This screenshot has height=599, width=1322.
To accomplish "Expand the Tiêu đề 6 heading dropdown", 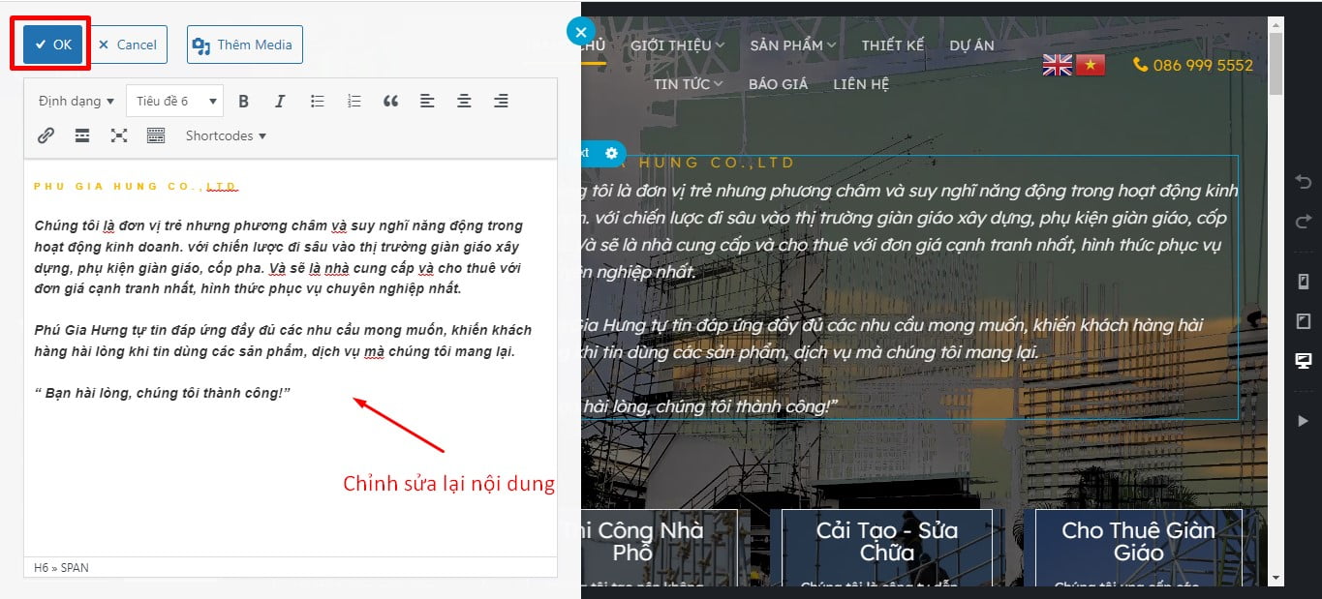I will pos(174,101).
